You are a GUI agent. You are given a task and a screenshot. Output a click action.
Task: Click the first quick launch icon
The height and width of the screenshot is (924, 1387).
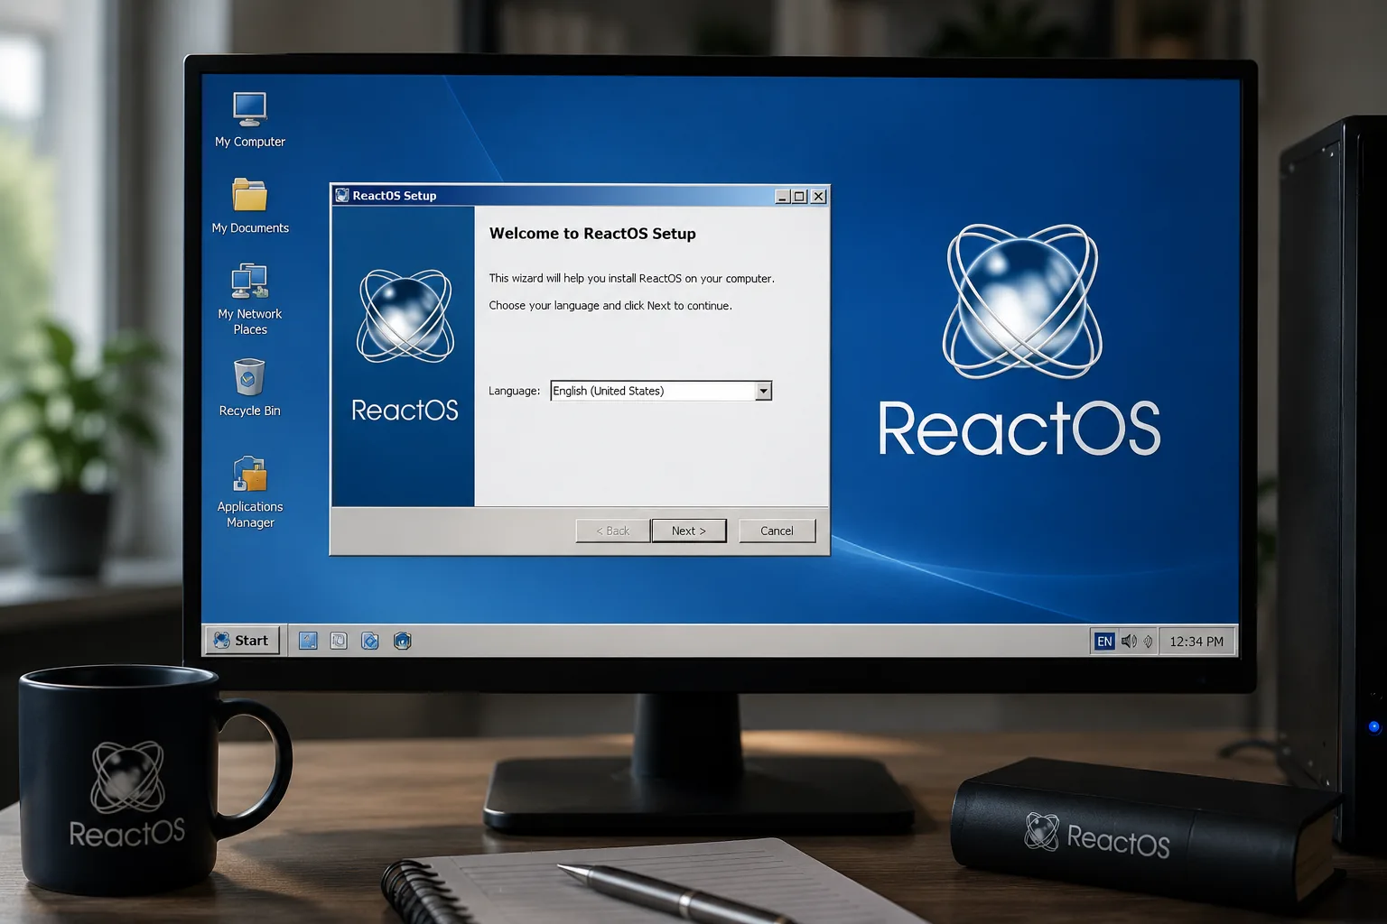coord(308,641)
